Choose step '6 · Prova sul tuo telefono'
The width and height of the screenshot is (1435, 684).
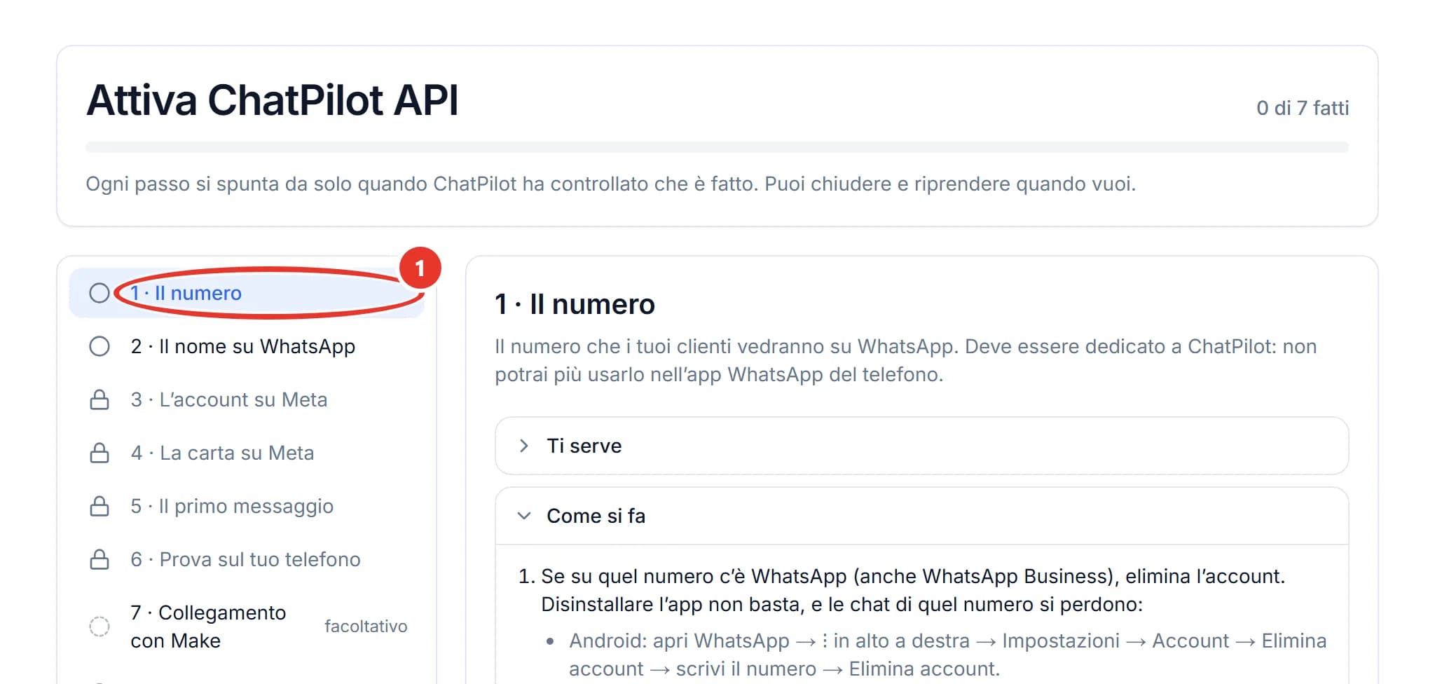pos(247,559)
